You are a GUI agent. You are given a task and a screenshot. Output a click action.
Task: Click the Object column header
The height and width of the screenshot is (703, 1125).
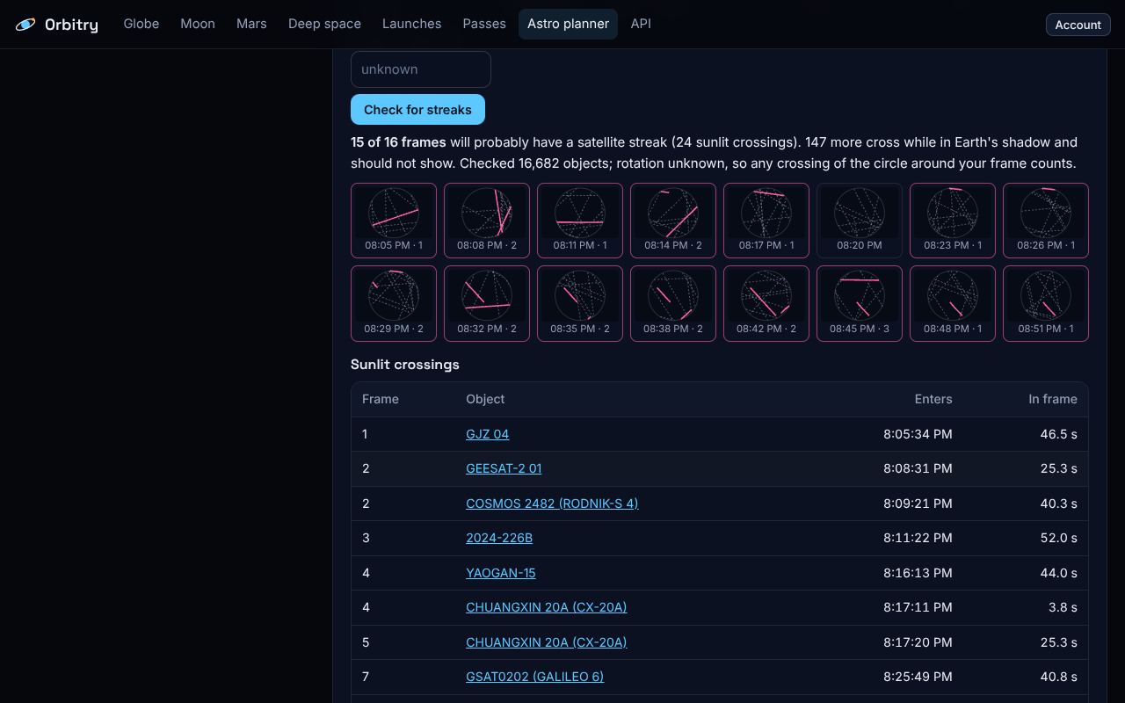485,399
